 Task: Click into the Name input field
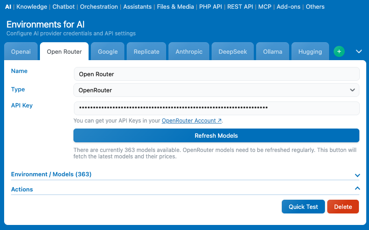(216, 74)
